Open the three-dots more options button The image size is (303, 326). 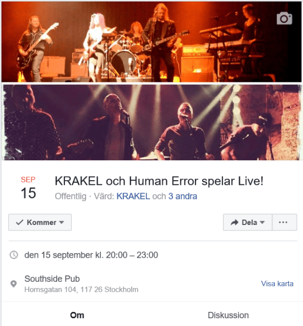click(x=284, y=222)
